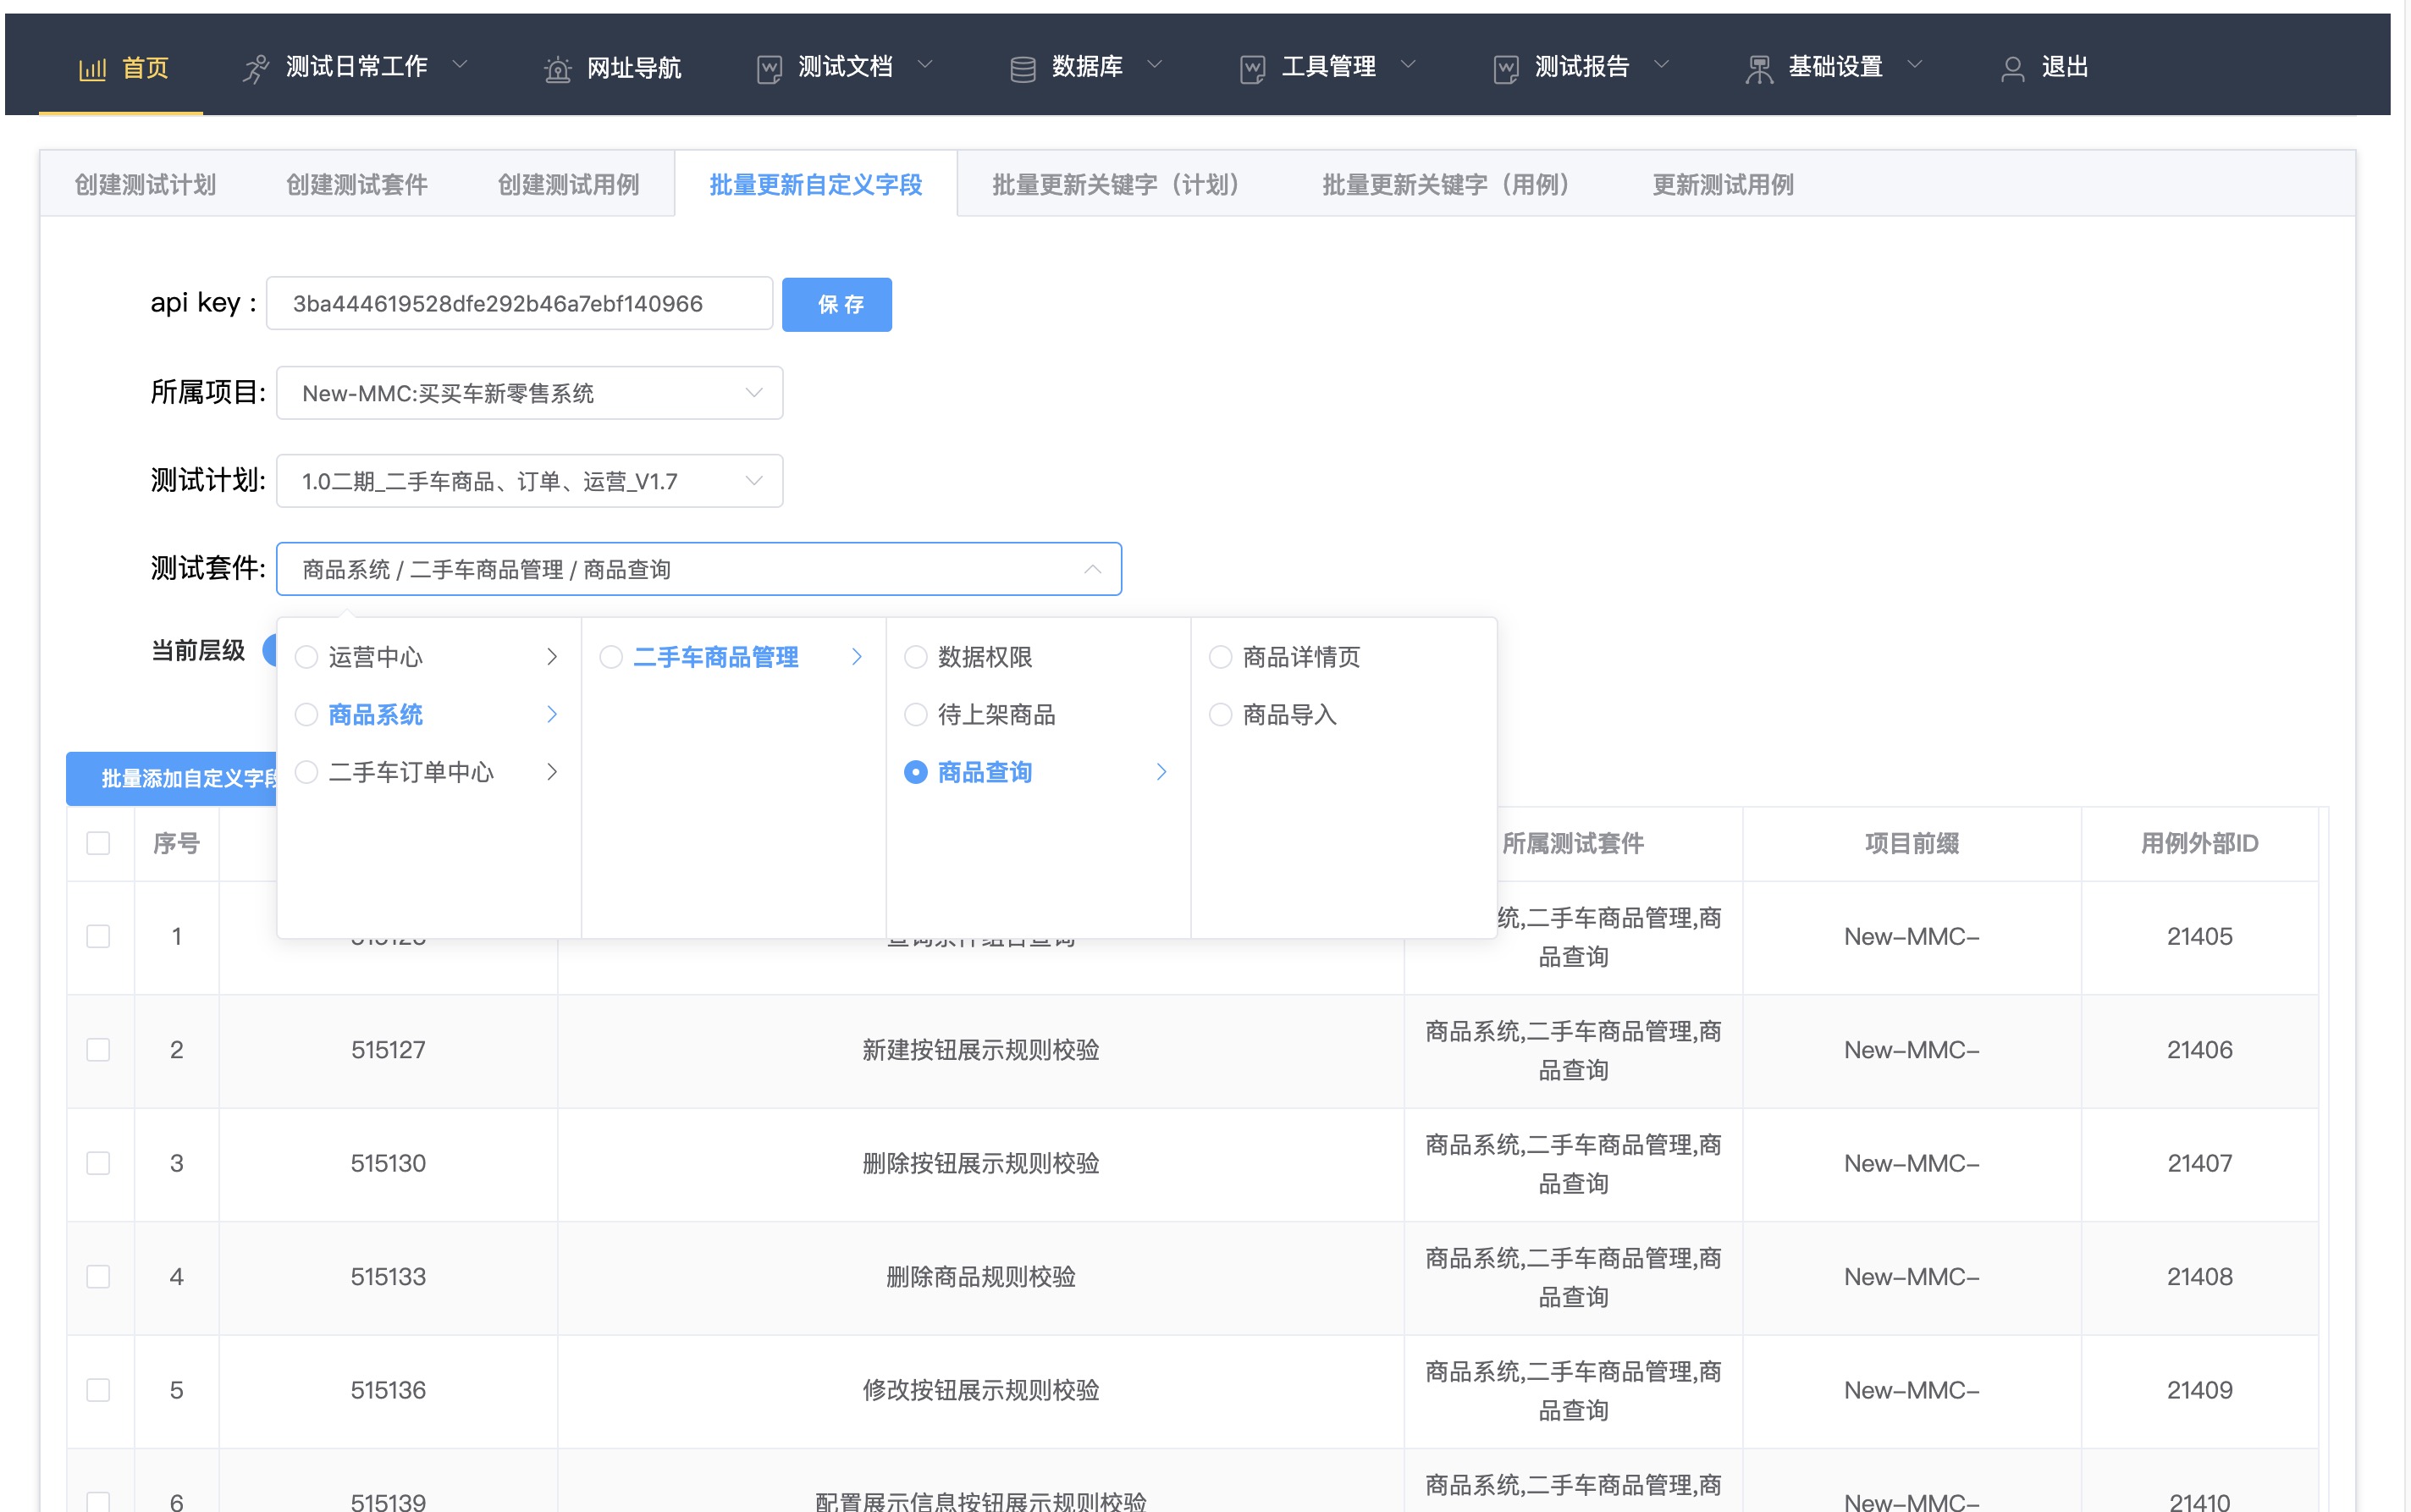Select the 商品详情页 radio button
Viewport: 2411px width, 1512px height.
coord(1220,657)
